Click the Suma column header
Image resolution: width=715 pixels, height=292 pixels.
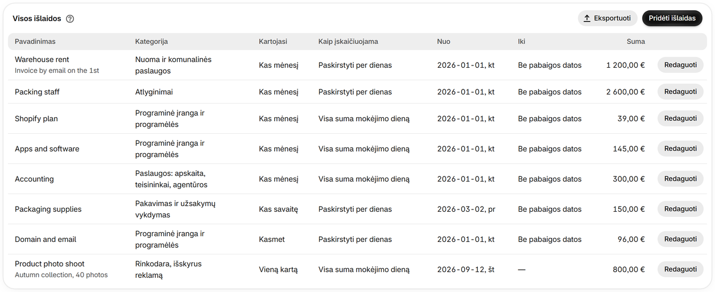tap(636, 42)
